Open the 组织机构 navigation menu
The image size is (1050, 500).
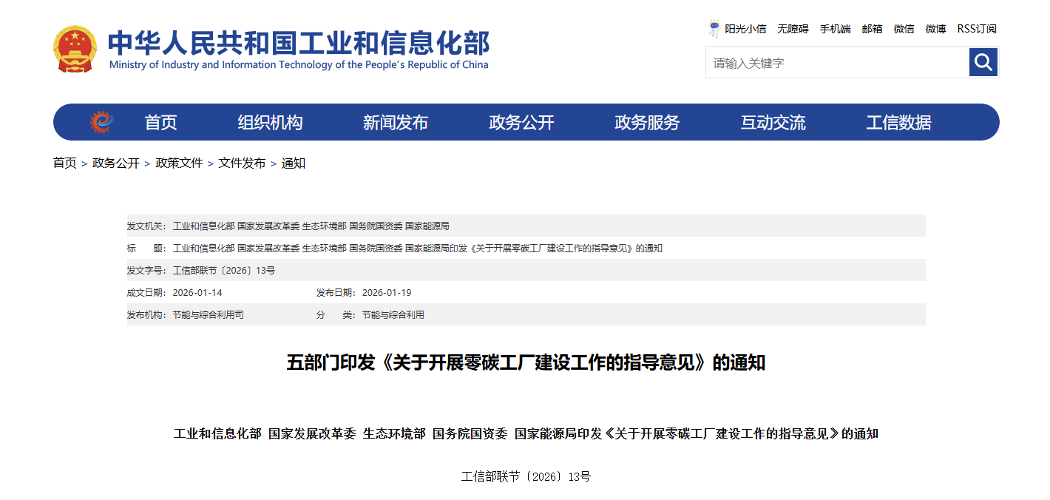point(270,123)
